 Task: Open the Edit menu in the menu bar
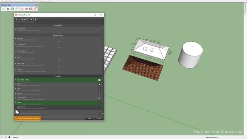[6, 1]
